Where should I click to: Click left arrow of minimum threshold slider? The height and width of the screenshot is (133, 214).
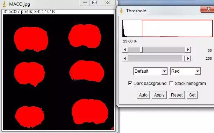click(x=125, y=49)
